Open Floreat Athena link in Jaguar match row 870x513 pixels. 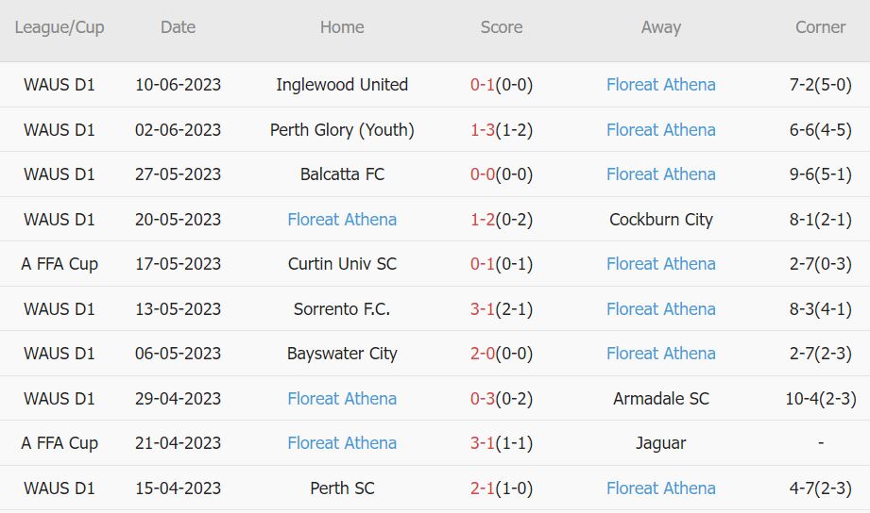point(342,443)
